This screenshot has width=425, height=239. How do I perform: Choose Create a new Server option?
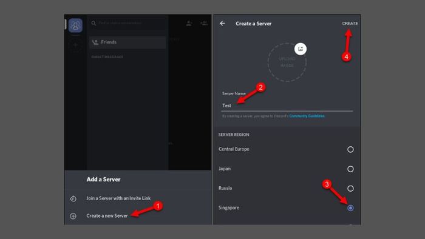pyautogui.click(x=107, y=216)
